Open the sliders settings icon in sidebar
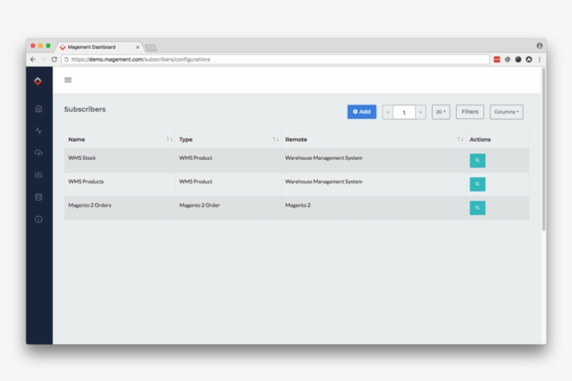 (38, 175)
